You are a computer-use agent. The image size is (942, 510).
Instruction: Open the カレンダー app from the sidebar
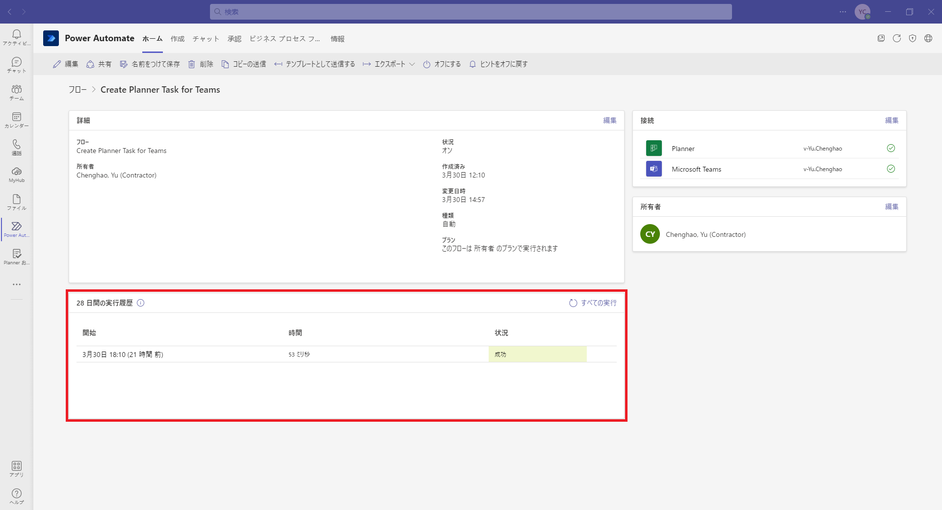(16, 120)
